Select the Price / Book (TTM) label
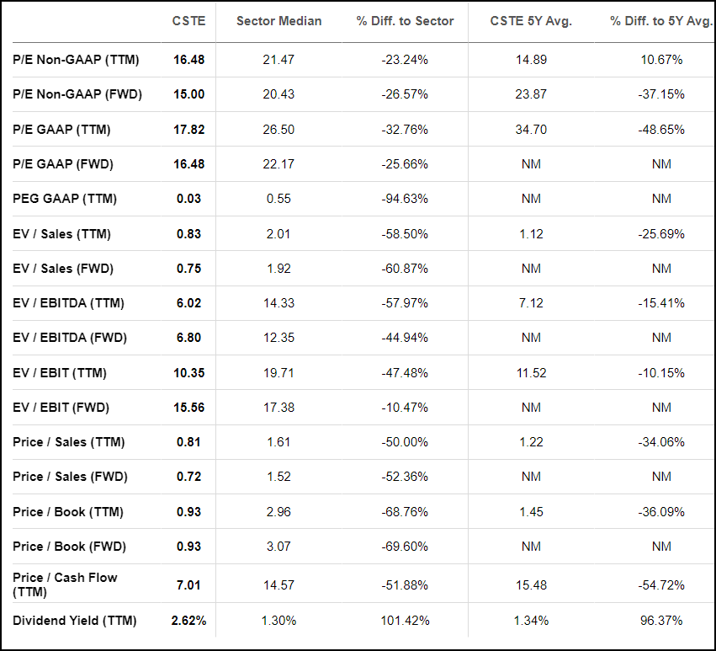Screen dimensions: 716x651 (68, 512)
